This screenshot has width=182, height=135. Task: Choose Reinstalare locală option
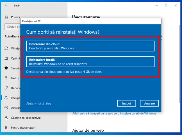click(x=90, y=62)
